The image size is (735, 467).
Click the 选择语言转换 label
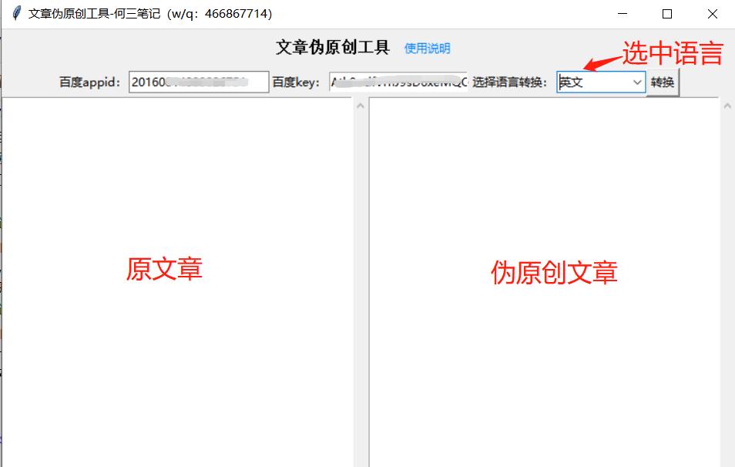pos(510,82)
